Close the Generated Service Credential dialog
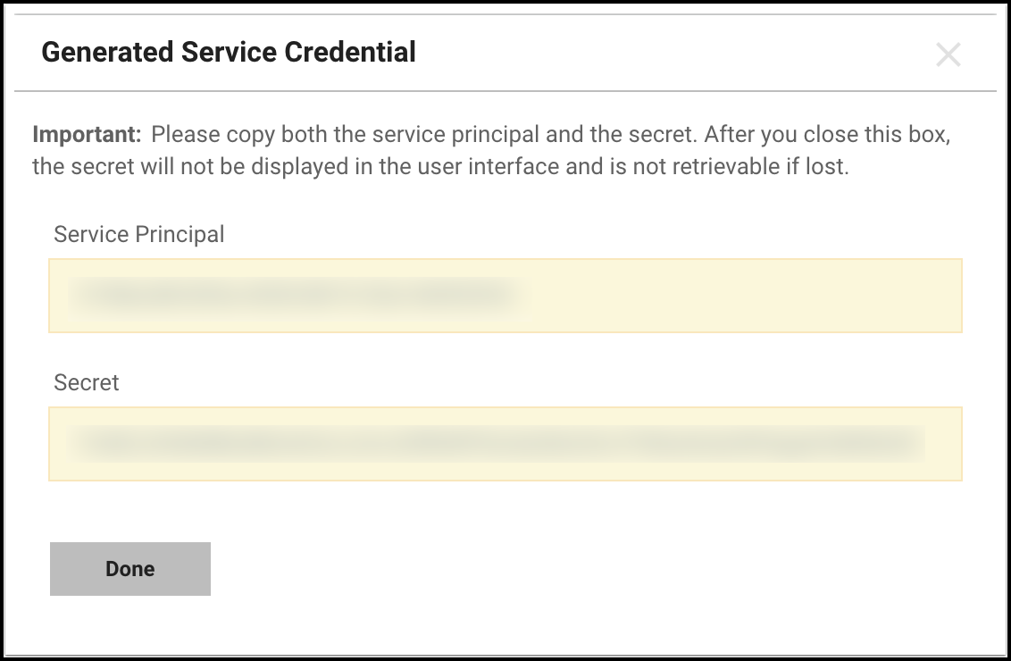 pos(948,55)
